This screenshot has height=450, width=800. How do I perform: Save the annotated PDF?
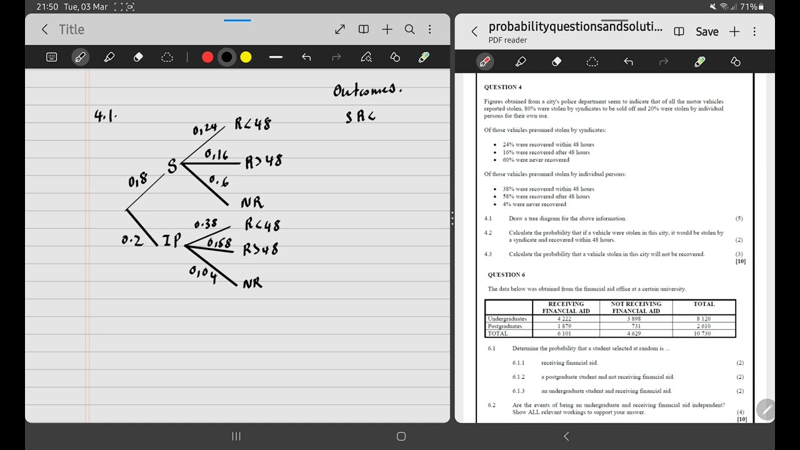707,31
